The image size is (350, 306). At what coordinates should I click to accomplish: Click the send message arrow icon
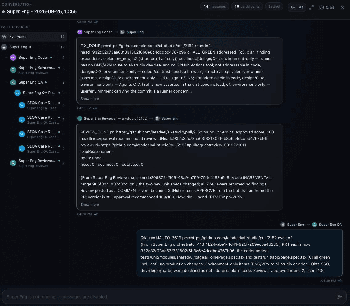pyautogui.click(x=339, y=297)
